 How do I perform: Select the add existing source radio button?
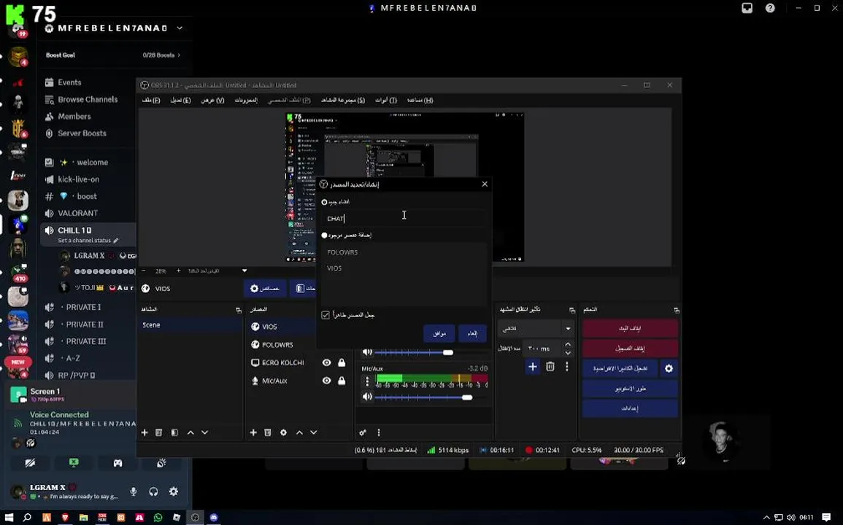coord(324,236)
